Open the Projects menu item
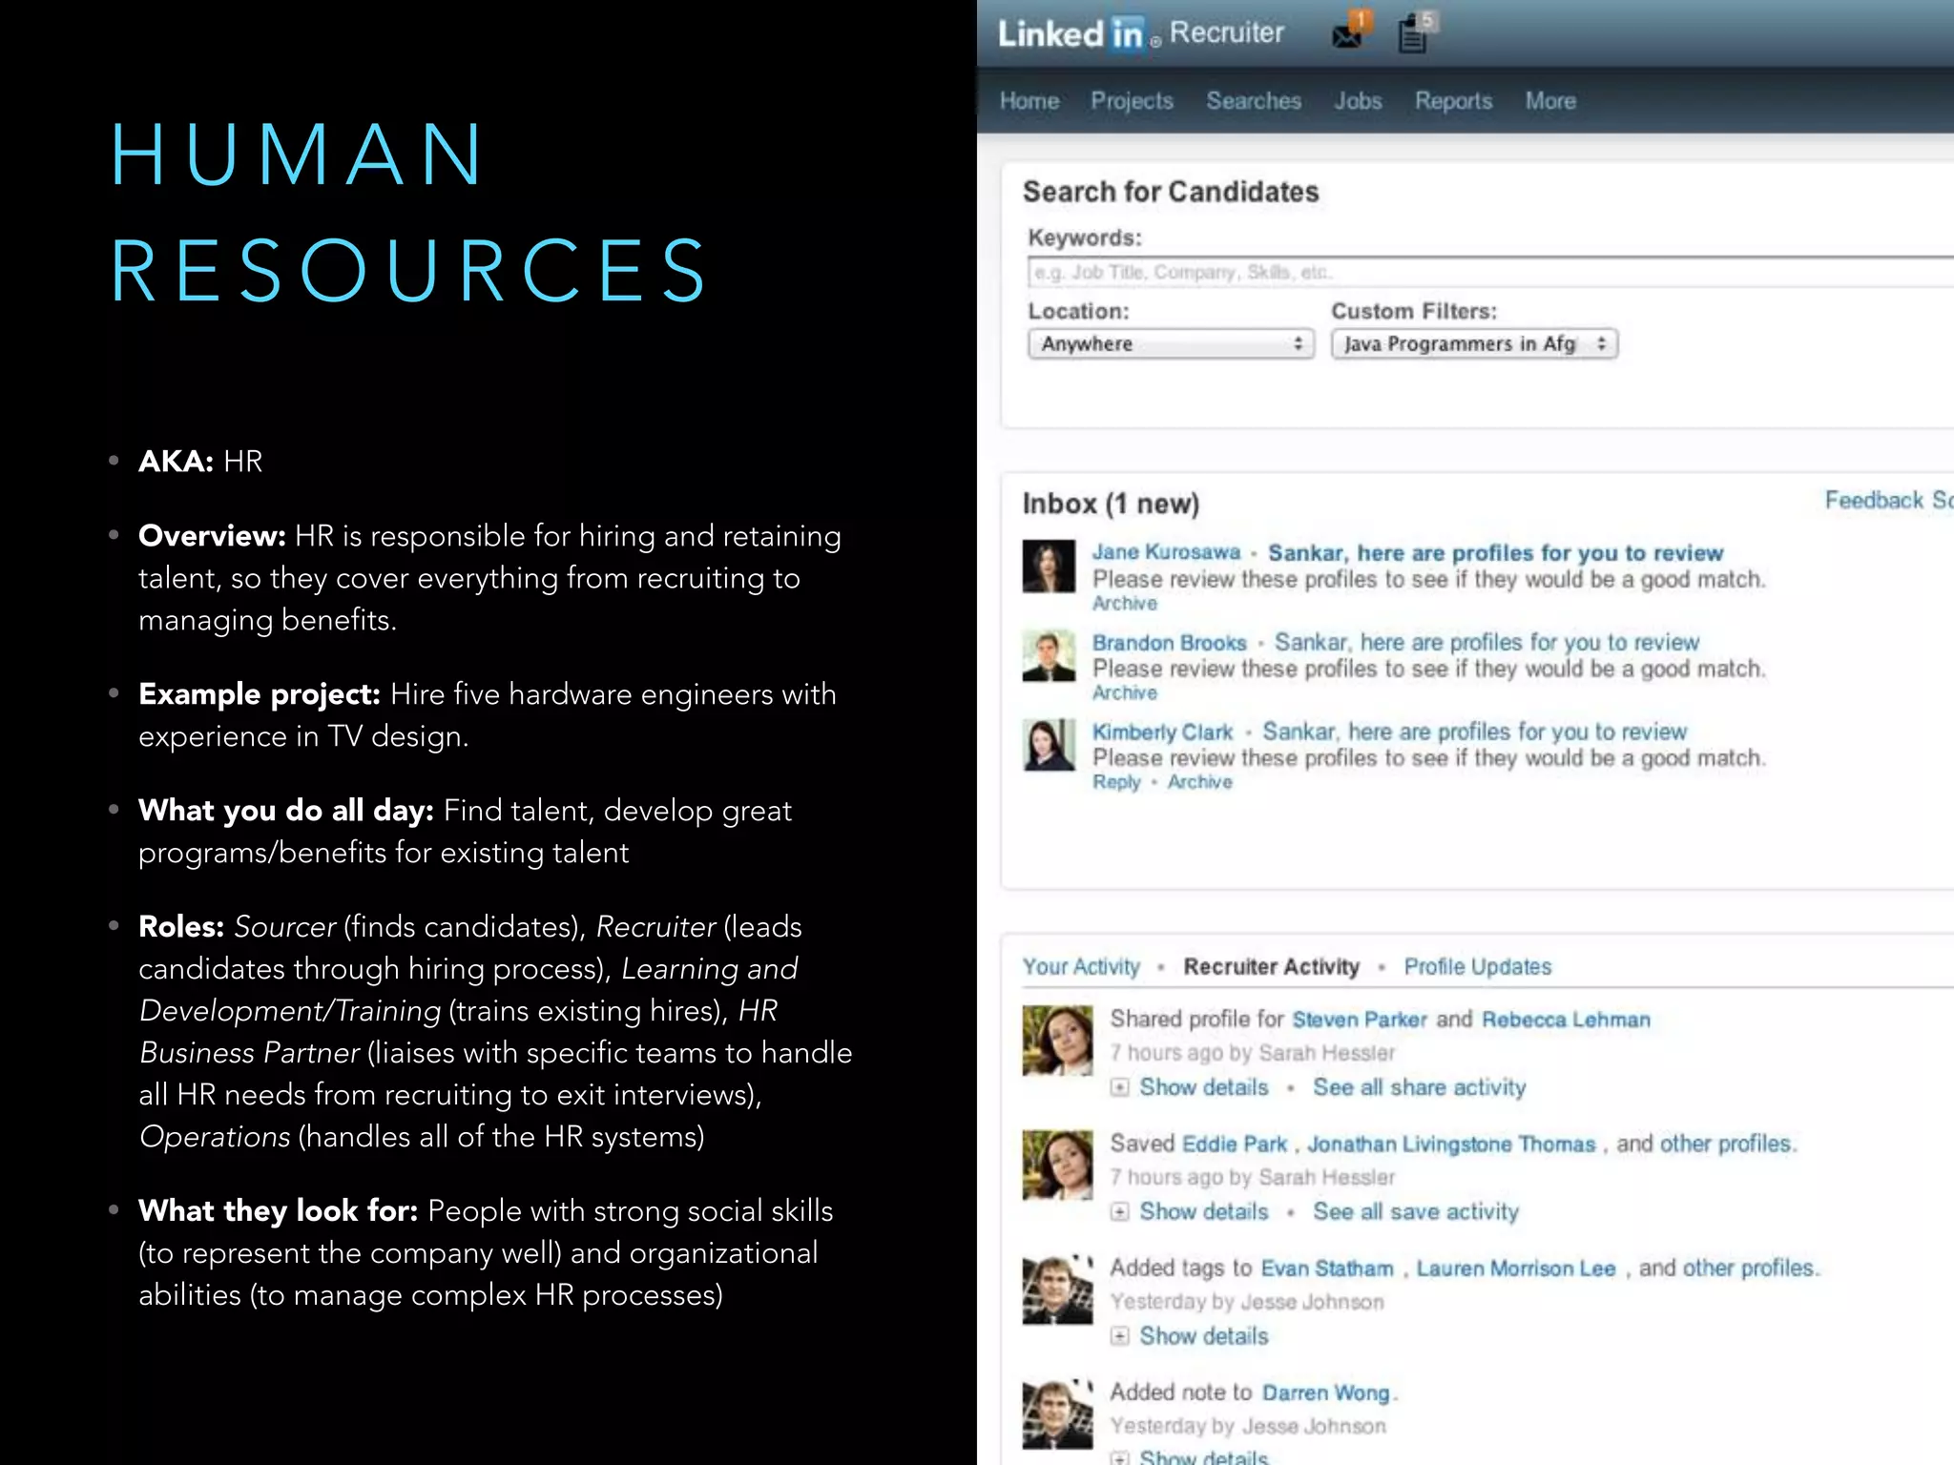The width and height of the screenshot is (1954, 1465). 1132,101
